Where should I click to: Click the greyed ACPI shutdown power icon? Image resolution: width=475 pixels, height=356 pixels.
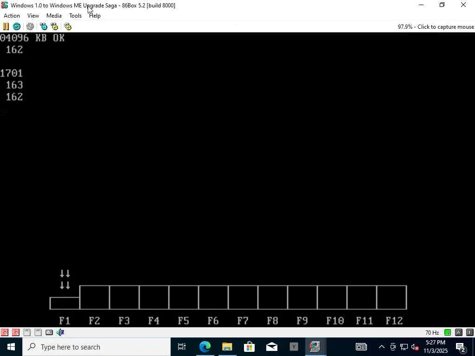(30, 26)
